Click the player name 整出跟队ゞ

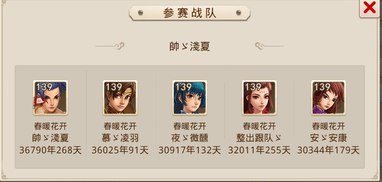(259, 138)
